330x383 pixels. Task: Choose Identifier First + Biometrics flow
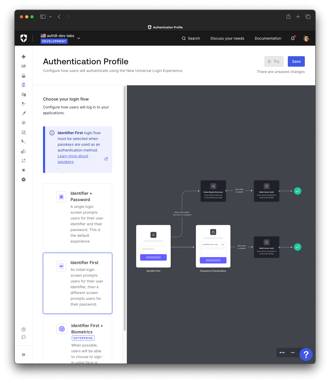tap(77, 339)
